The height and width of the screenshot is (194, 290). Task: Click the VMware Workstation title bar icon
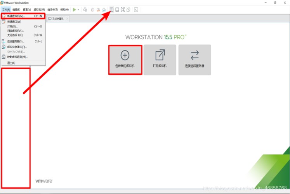[x=2, y=3]
